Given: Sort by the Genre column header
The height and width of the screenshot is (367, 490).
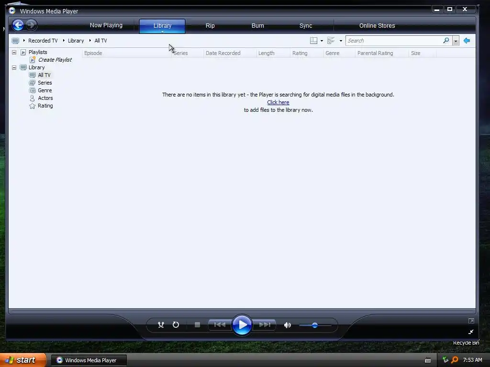Looking at the screenshot, I should [x=339, y=53].
